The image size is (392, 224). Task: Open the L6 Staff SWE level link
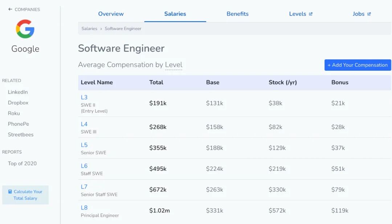[84, 166]
